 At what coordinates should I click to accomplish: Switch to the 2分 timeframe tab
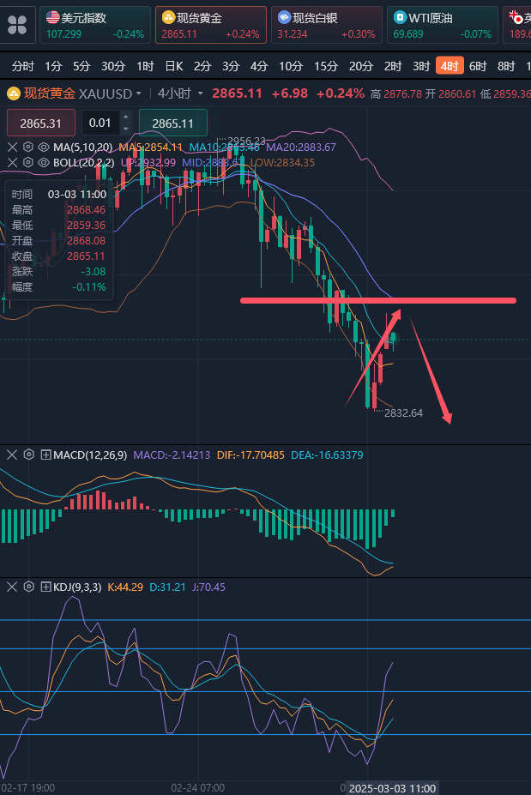pyautogui.click(x=202, y=66)
